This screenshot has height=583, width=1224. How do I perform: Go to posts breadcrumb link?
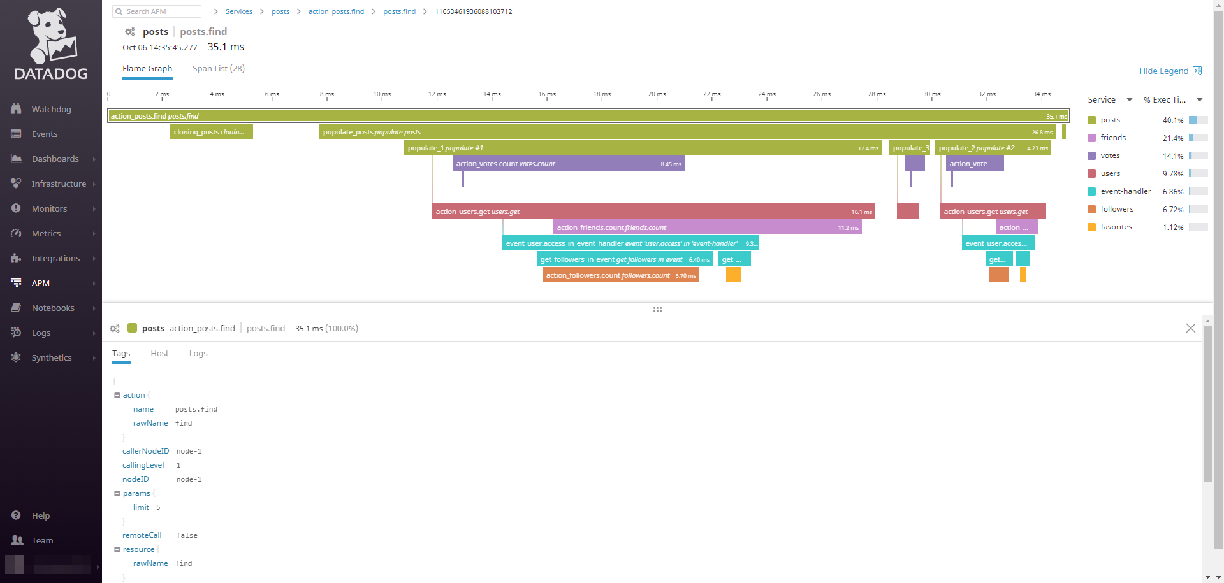(280, 11)
